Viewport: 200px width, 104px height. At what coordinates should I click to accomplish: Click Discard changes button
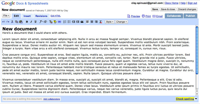click(187, 9)
